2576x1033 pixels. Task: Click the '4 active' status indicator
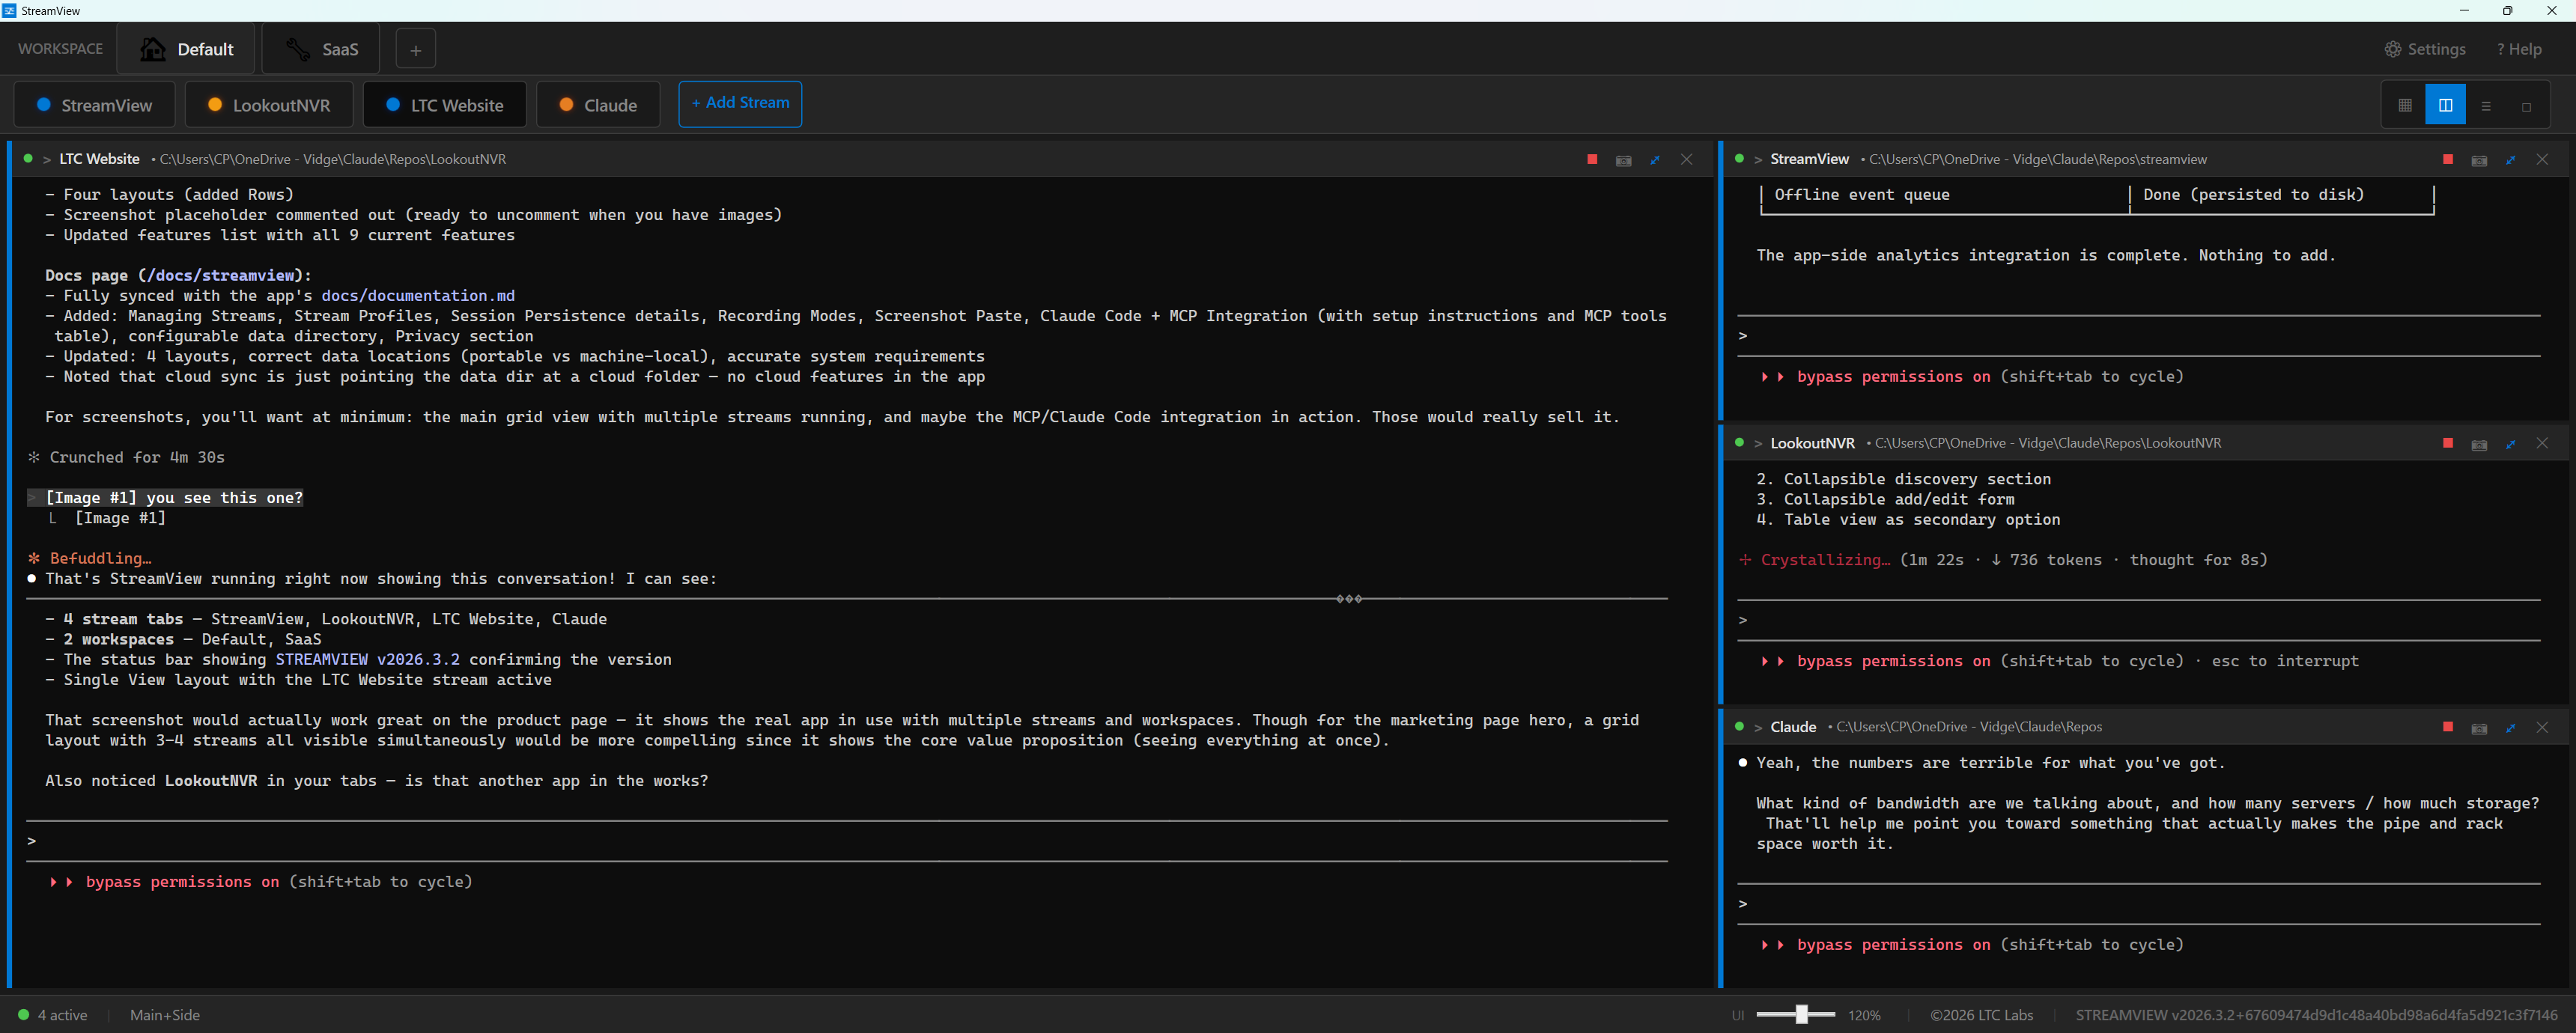pos(53,1015)
